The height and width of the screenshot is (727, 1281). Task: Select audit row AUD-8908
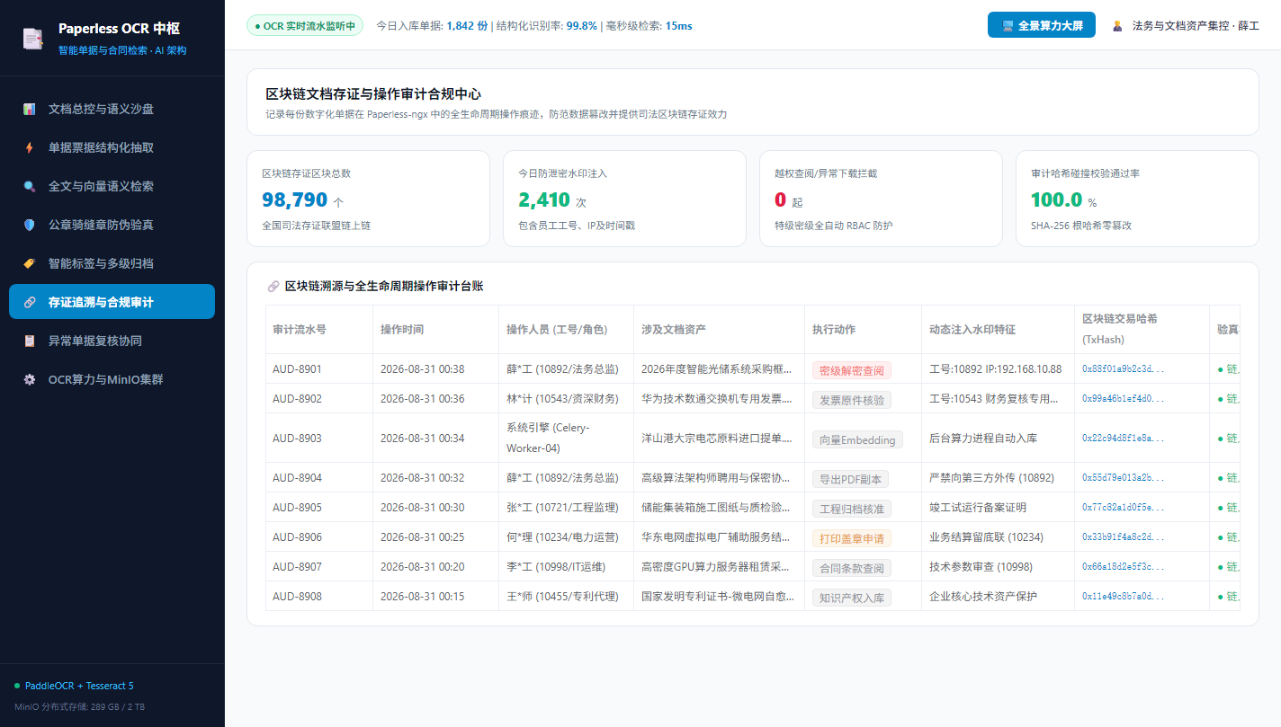pos(753,597)
